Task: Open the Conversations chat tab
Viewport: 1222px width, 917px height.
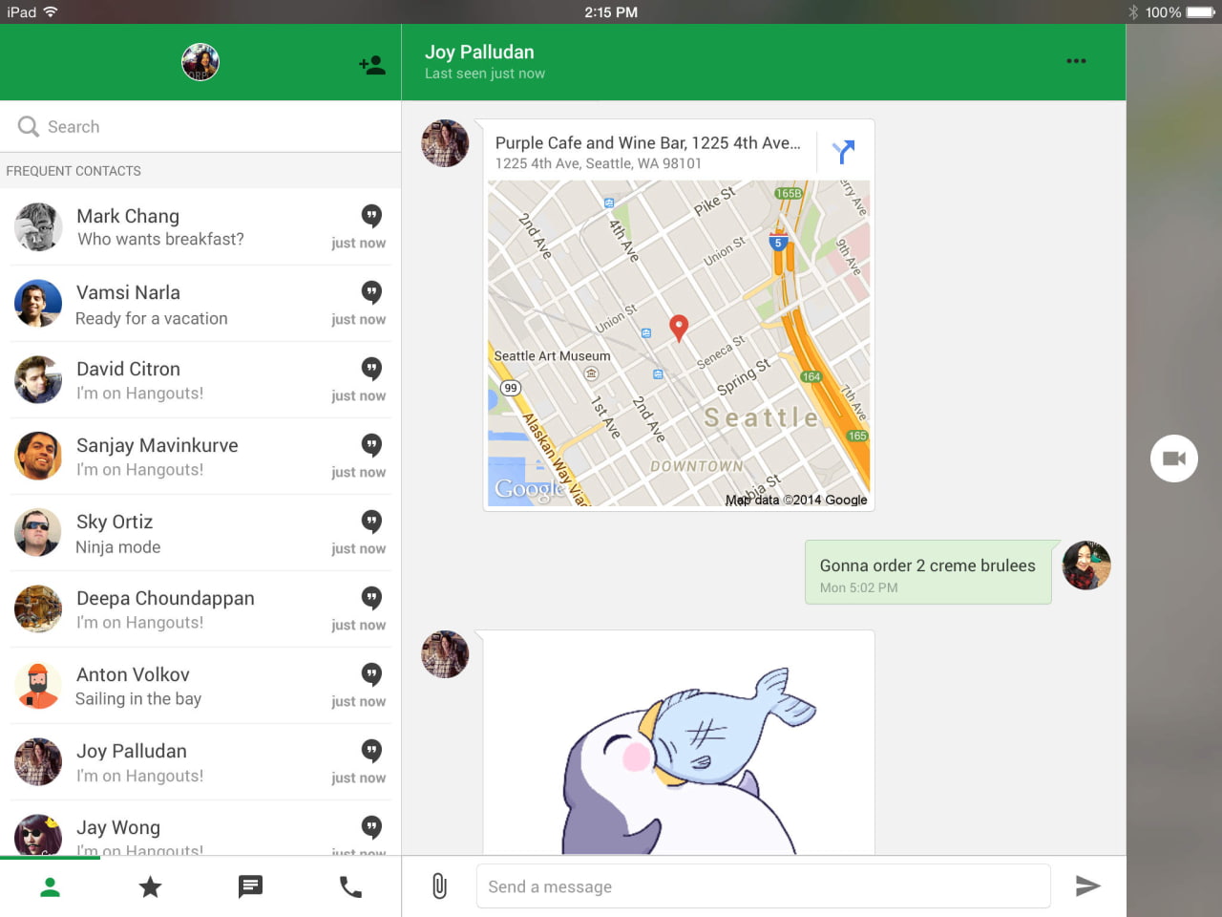Action: click(x=250, y=886)
